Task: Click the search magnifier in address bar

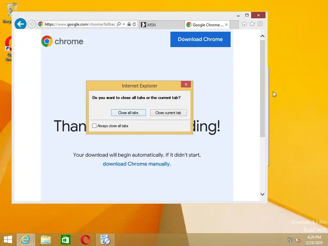Action: tap(119, 24)
